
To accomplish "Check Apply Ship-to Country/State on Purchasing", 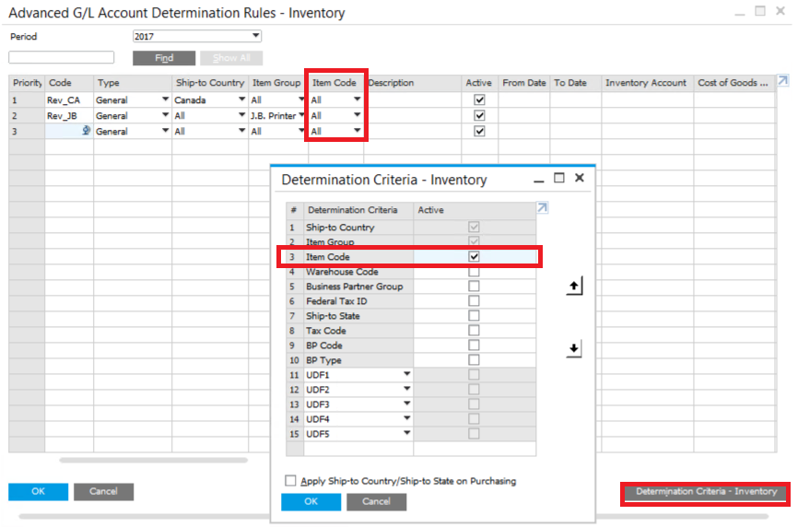I will pos(291,481).
